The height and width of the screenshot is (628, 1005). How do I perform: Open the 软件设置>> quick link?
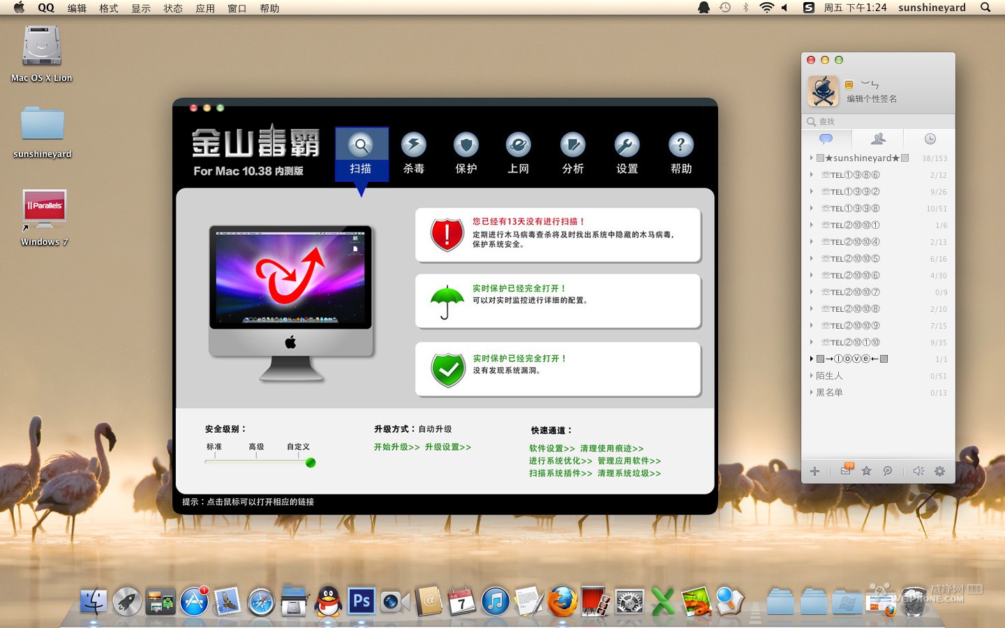552,449
